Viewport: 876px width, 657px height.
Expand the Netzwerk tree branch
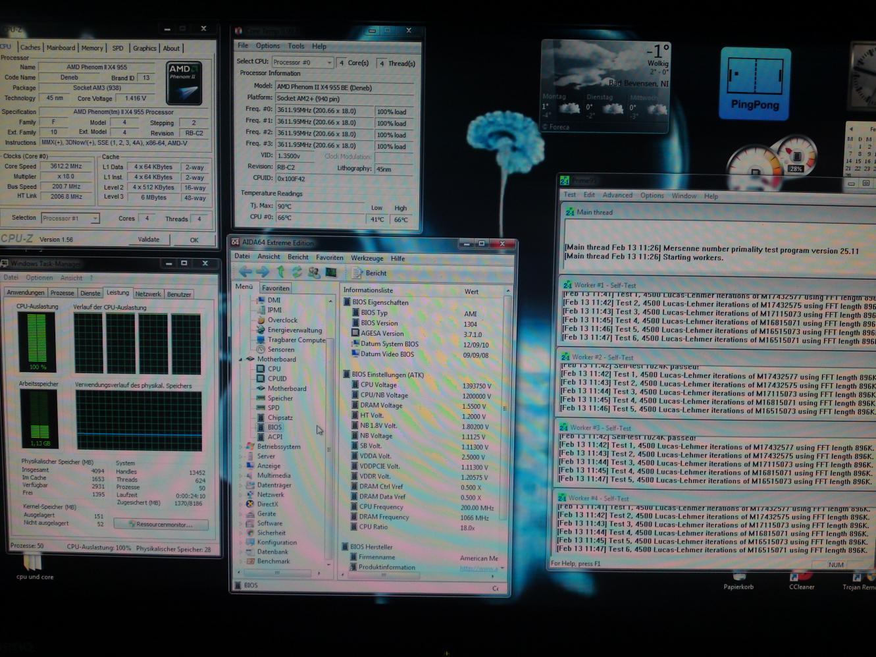tap(240, 494)
